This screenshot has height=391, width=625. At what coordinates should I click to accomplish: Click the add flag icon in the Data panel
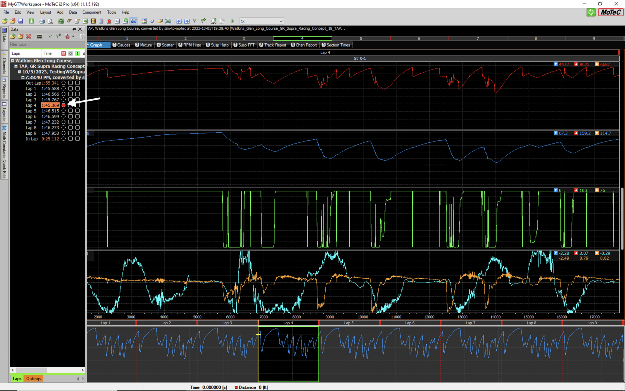(58, 36)
